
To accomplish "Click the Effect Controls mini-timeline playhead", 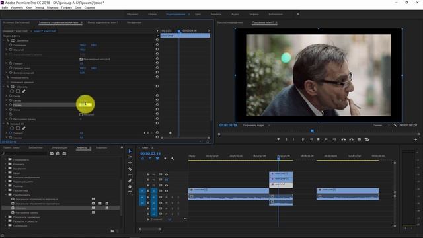I will coord(178,31).
